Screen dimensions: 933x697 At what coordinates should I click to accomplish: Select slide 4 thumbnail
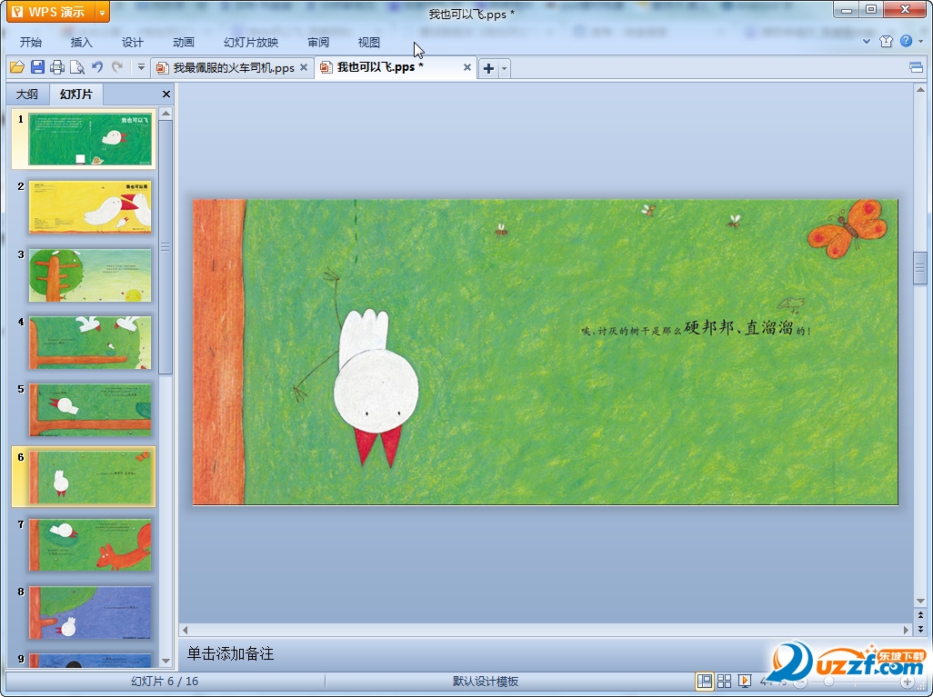click(x=90, y=342)
